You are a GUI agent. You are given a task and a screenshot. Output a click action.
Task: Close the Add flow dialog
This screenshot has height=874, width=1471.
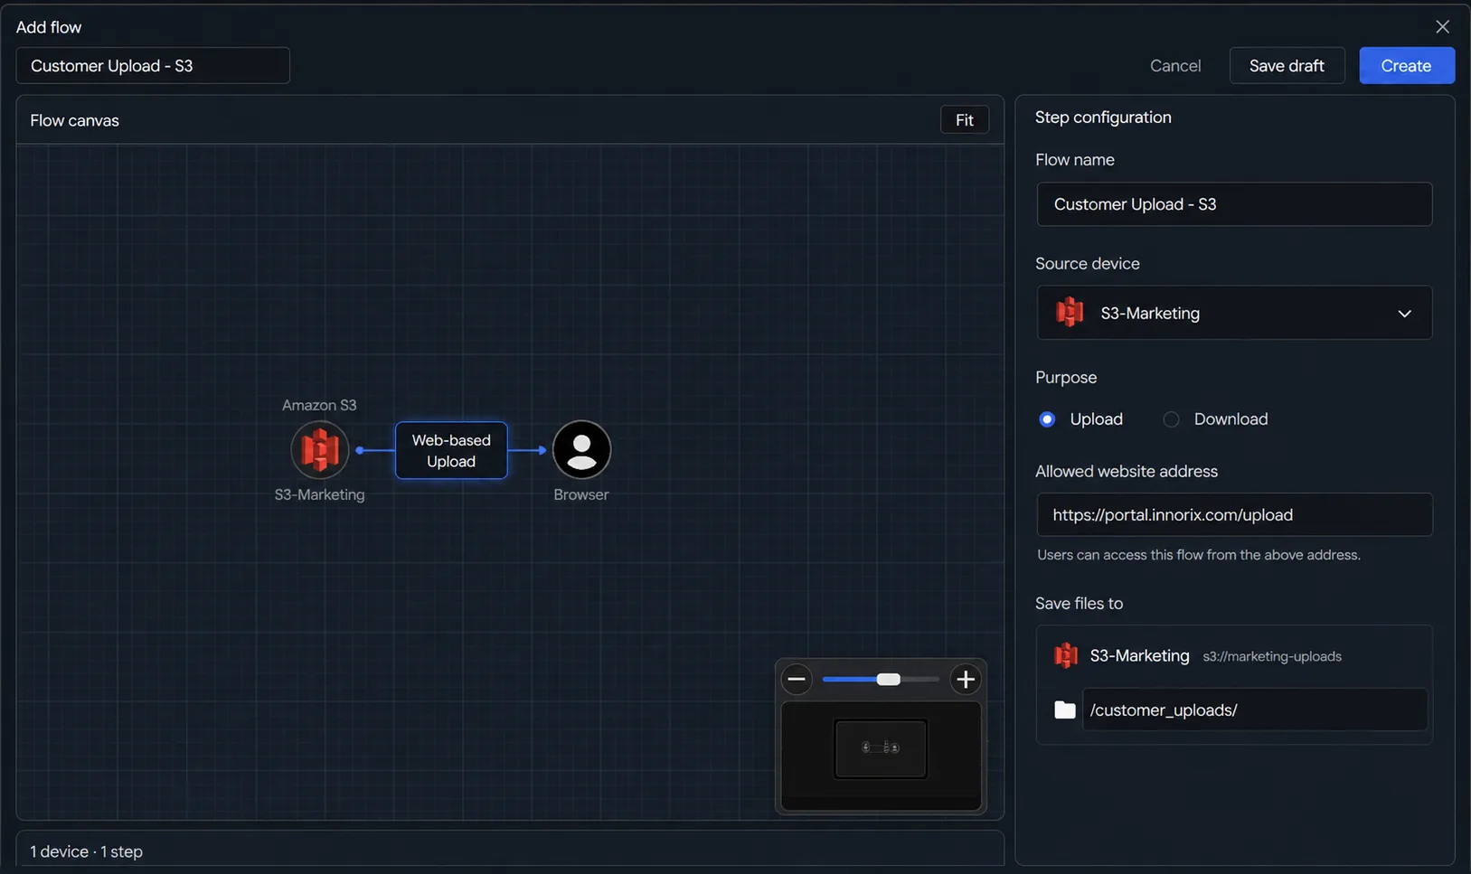pos(1442,27)
